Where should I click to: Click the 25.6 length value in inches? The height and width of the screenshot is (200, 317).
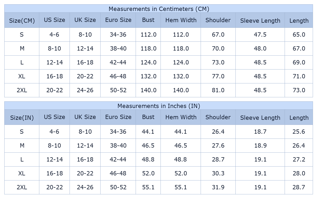[299, 132]
